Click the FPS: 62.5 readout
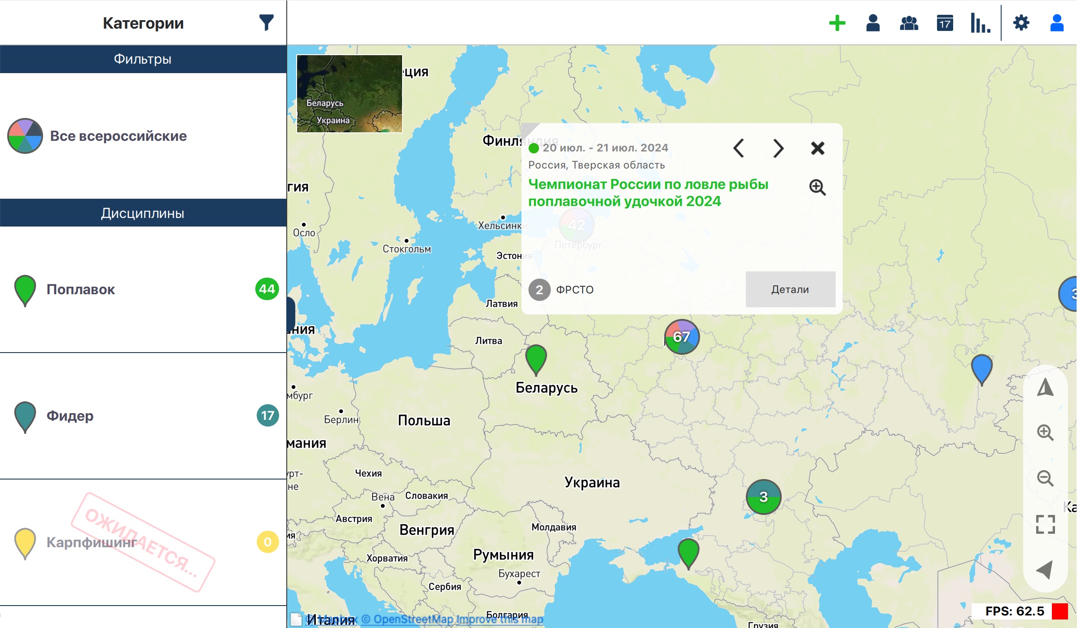Image resolution: width=1077 pixels, height=628 pixels. [1015, 611]
